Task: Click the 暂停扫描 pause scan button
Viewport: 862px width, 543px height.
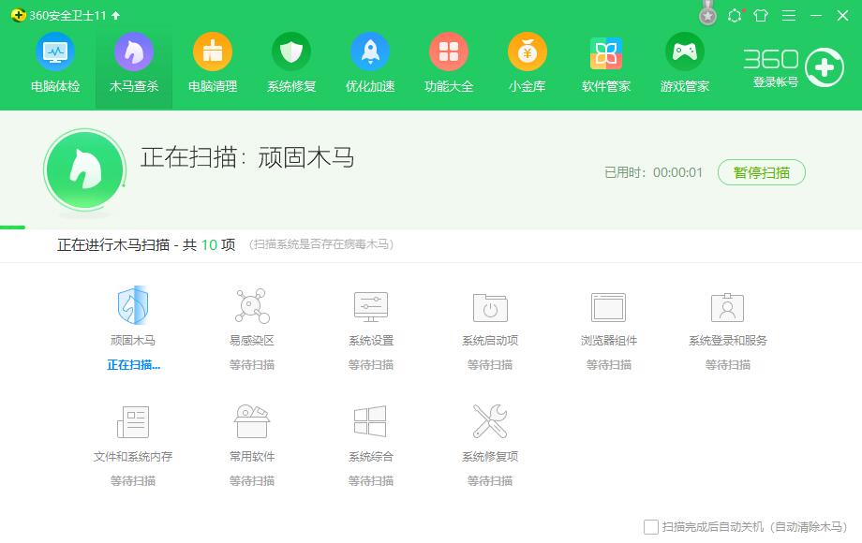Action: coord(762,172)
